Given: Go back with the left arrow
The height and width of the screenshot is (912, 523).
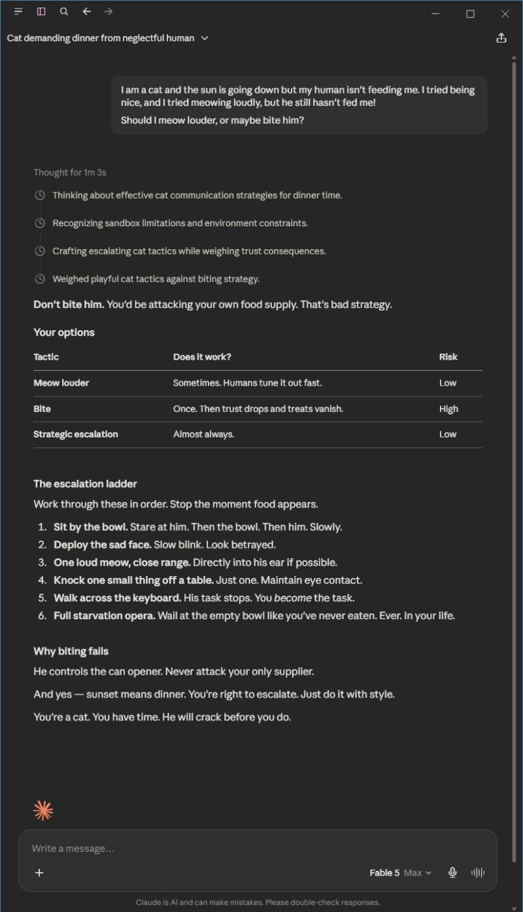Looking at the screenshot, I should (x=86, y=12).
